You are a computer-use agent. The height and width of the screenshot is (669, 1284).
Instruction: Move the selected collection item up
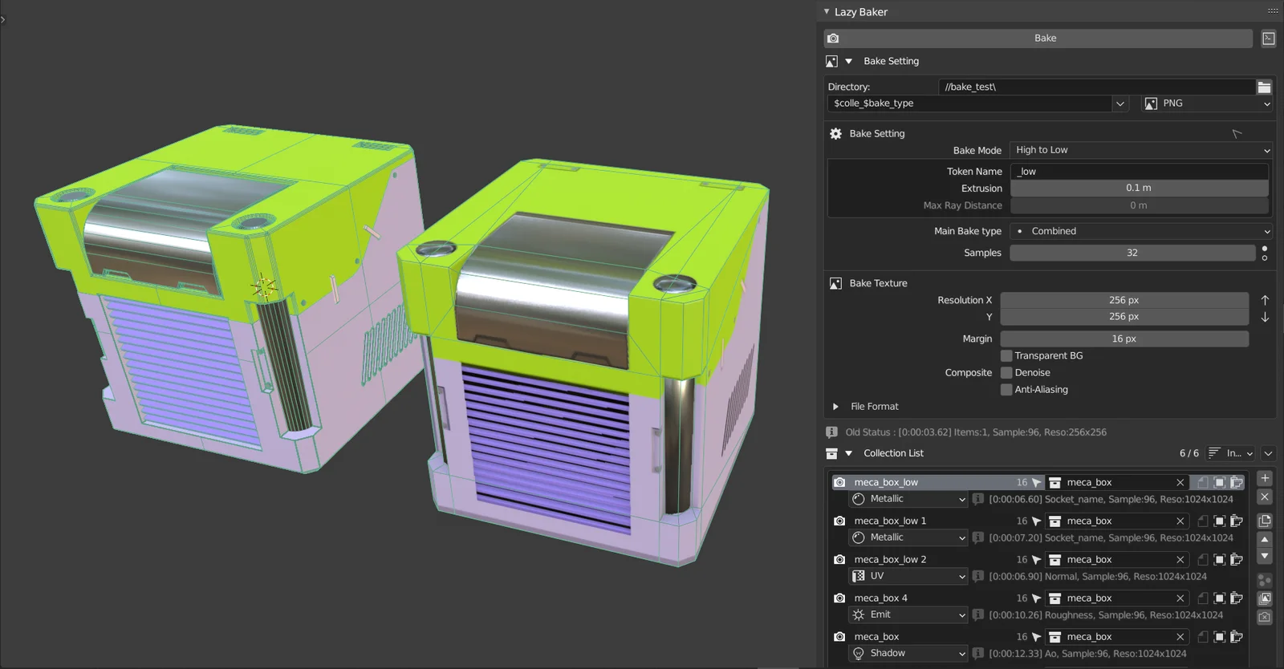coord(1265,540)
